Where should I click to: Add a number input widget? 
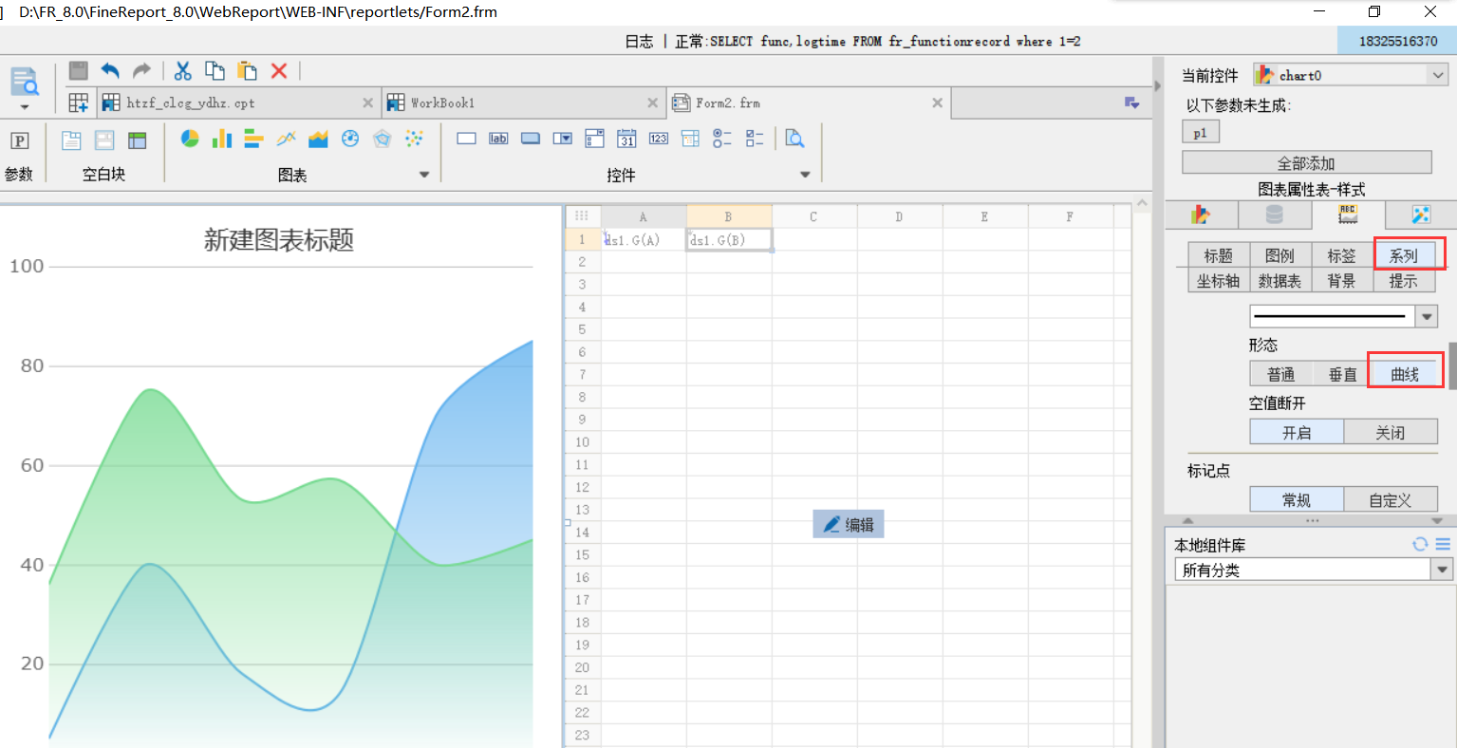point(659,139)
